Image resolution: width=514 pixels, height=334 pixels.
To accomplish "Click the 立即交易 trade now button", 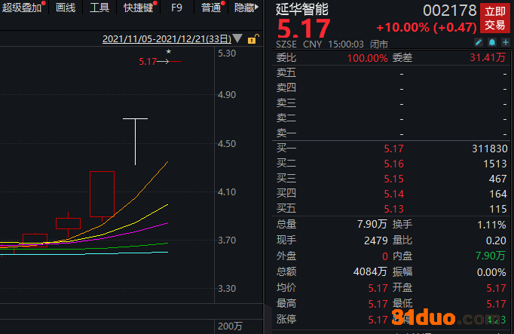I will pyautogui.click(x=494, y=17).
